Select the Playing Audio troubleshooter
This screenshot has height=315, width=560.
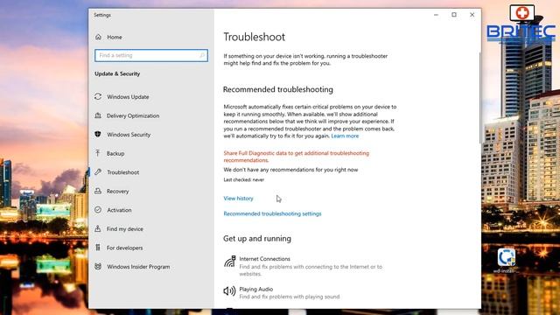coord(282,292)
